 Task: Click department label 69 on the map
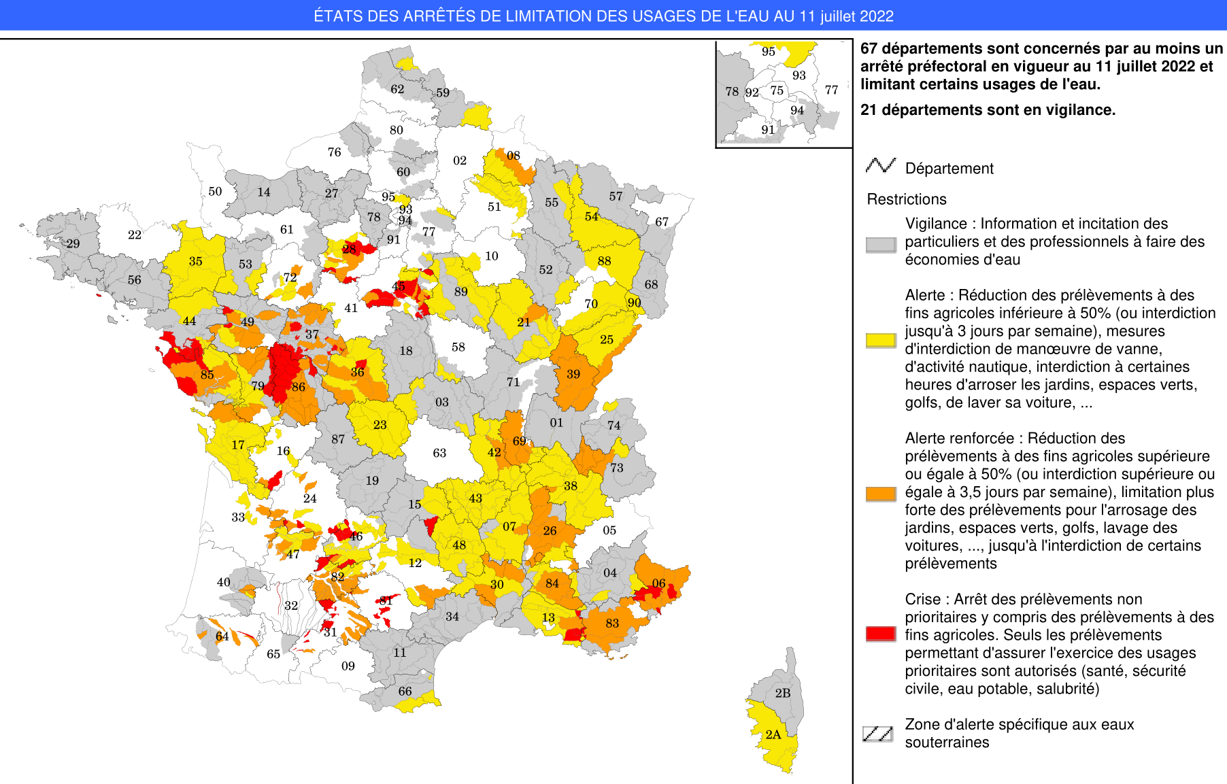pyautogui.click(x=520, y=441)
